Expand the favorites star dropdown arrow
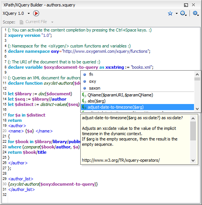 point(177,13)
